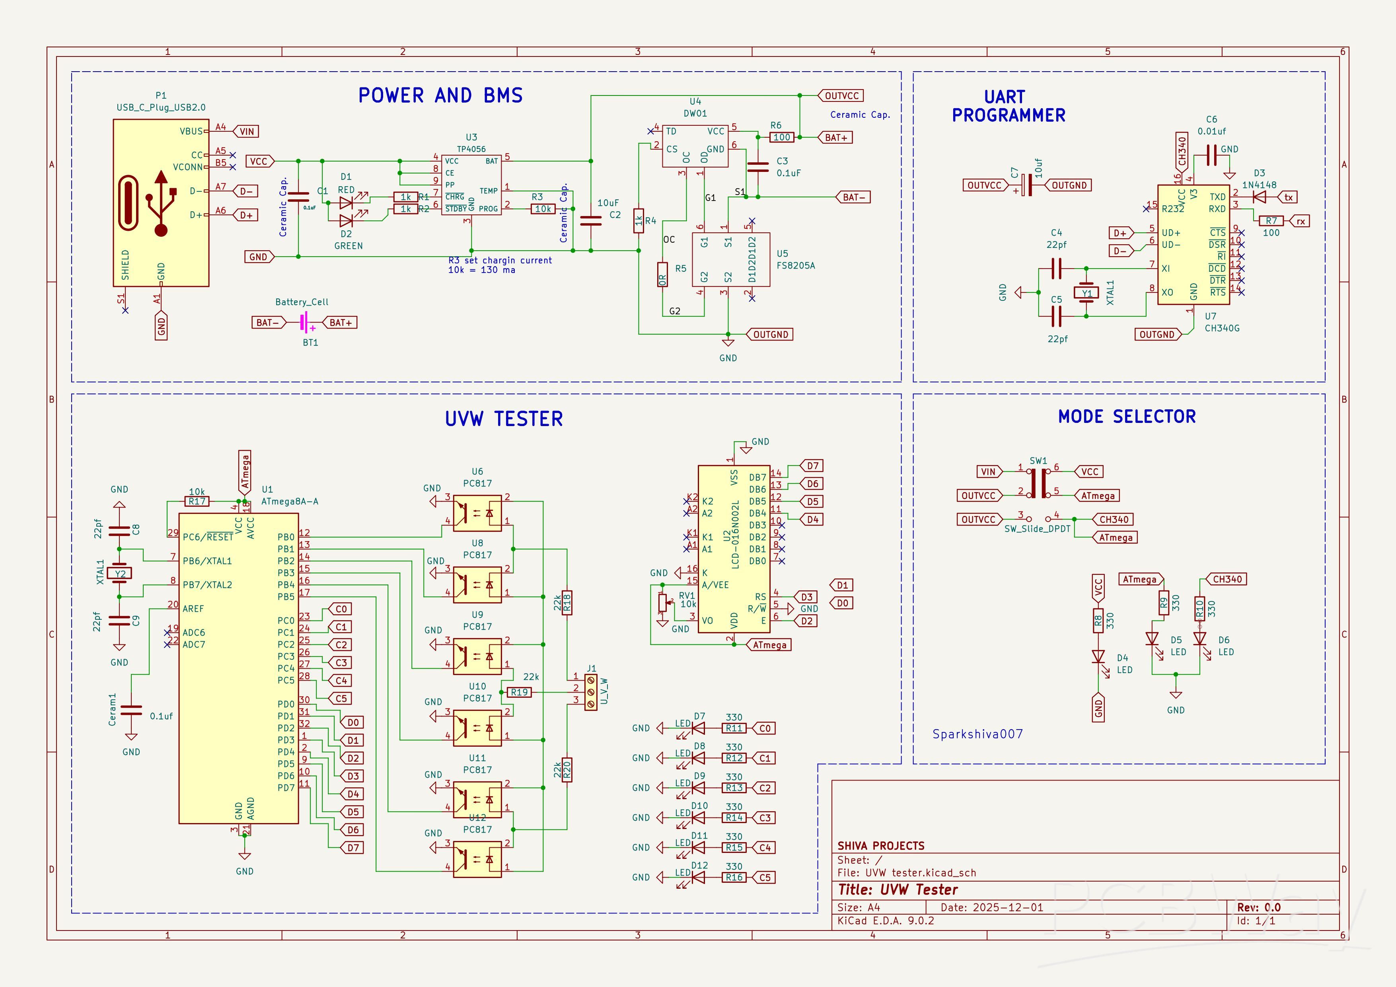Viewport: 1396px width, 987px height.
Task: Select the POWER AND BMS heading text
Action: coord(440,96)
